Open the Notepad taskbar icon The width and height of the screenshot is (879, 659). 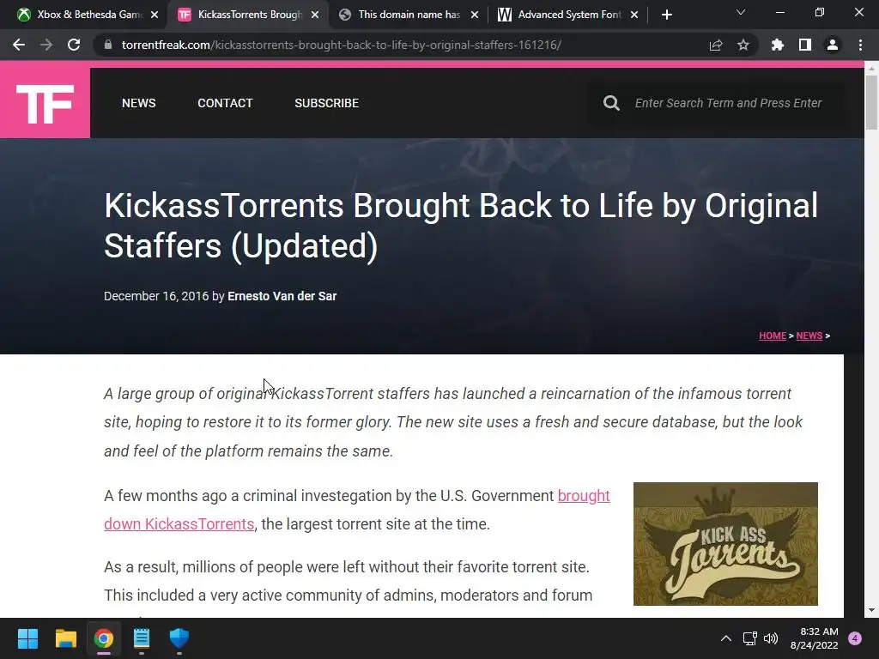(x=142, y=638)
